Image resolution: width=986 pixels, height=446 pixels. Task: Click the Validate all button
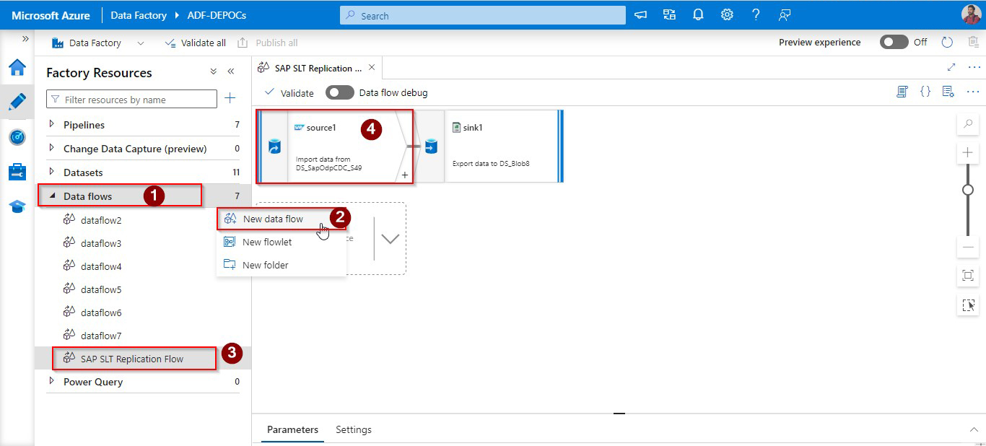click(196, 43)
